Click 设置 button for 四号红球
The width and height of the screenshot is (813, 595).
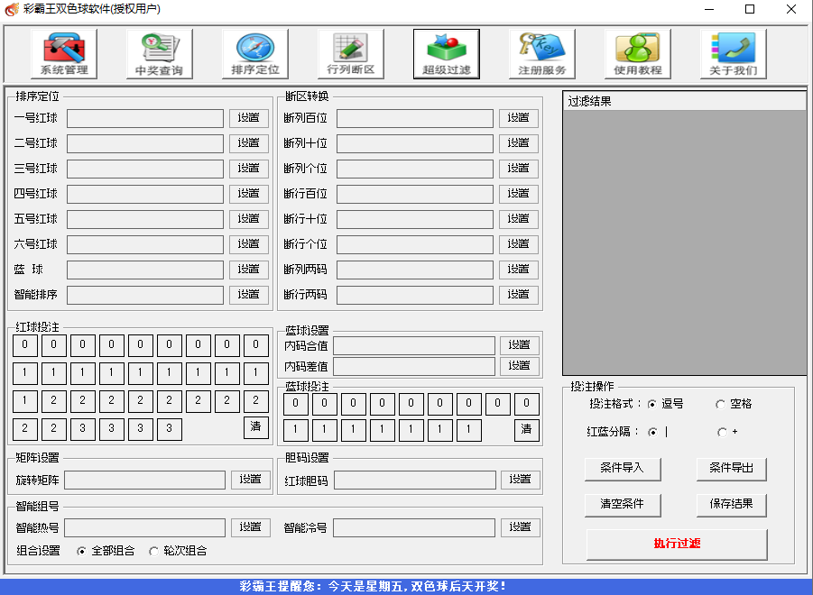pos(249,194)
